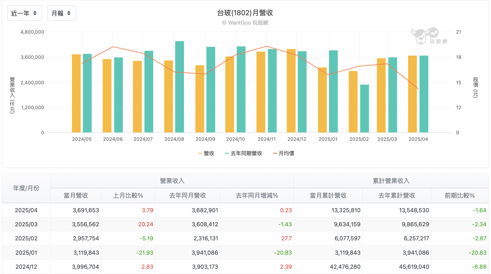Open the 月報 report type dropdown

pos(62,13)
